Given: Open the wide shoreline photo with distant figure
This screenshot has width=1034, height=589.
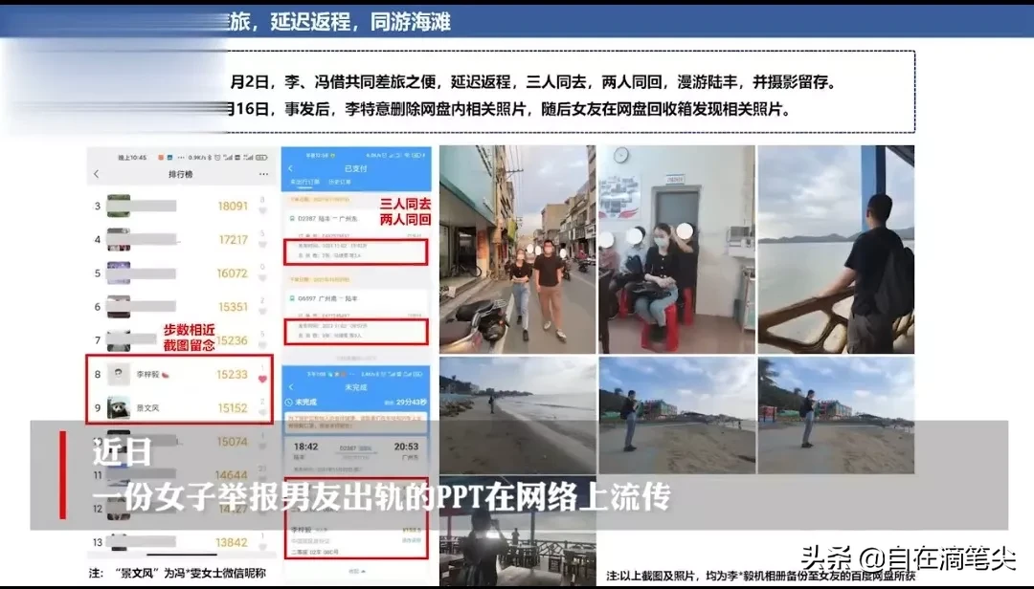Looking at the screenshot, I should tap(518, 415).
